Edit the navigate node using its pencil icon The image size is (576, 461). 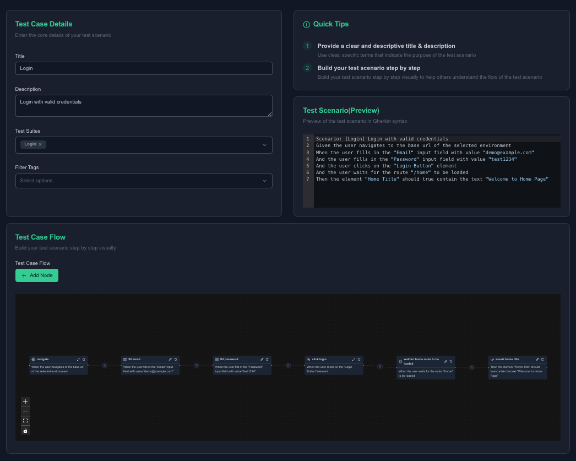pos(78,359)
